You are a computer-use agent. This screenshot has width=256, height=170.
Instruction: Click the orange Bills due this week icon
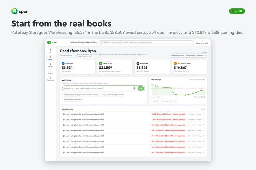pyautogui.click(x=175, y=63)
